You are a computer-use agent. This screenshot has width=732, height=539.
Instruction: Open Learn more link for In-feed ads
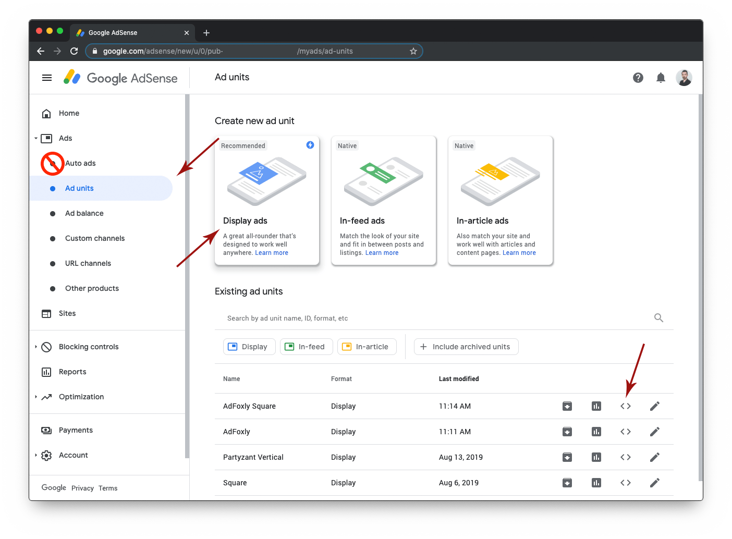click(382, 253)
